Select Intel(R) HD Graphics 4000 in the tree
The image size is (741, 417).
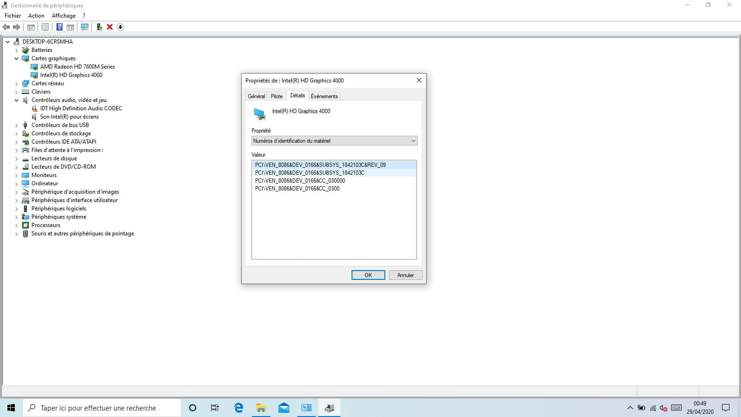click(x=71, y=75)
